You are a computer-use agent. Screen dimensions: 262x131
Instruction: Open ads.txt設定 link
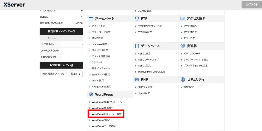click(x=98, y=81)
